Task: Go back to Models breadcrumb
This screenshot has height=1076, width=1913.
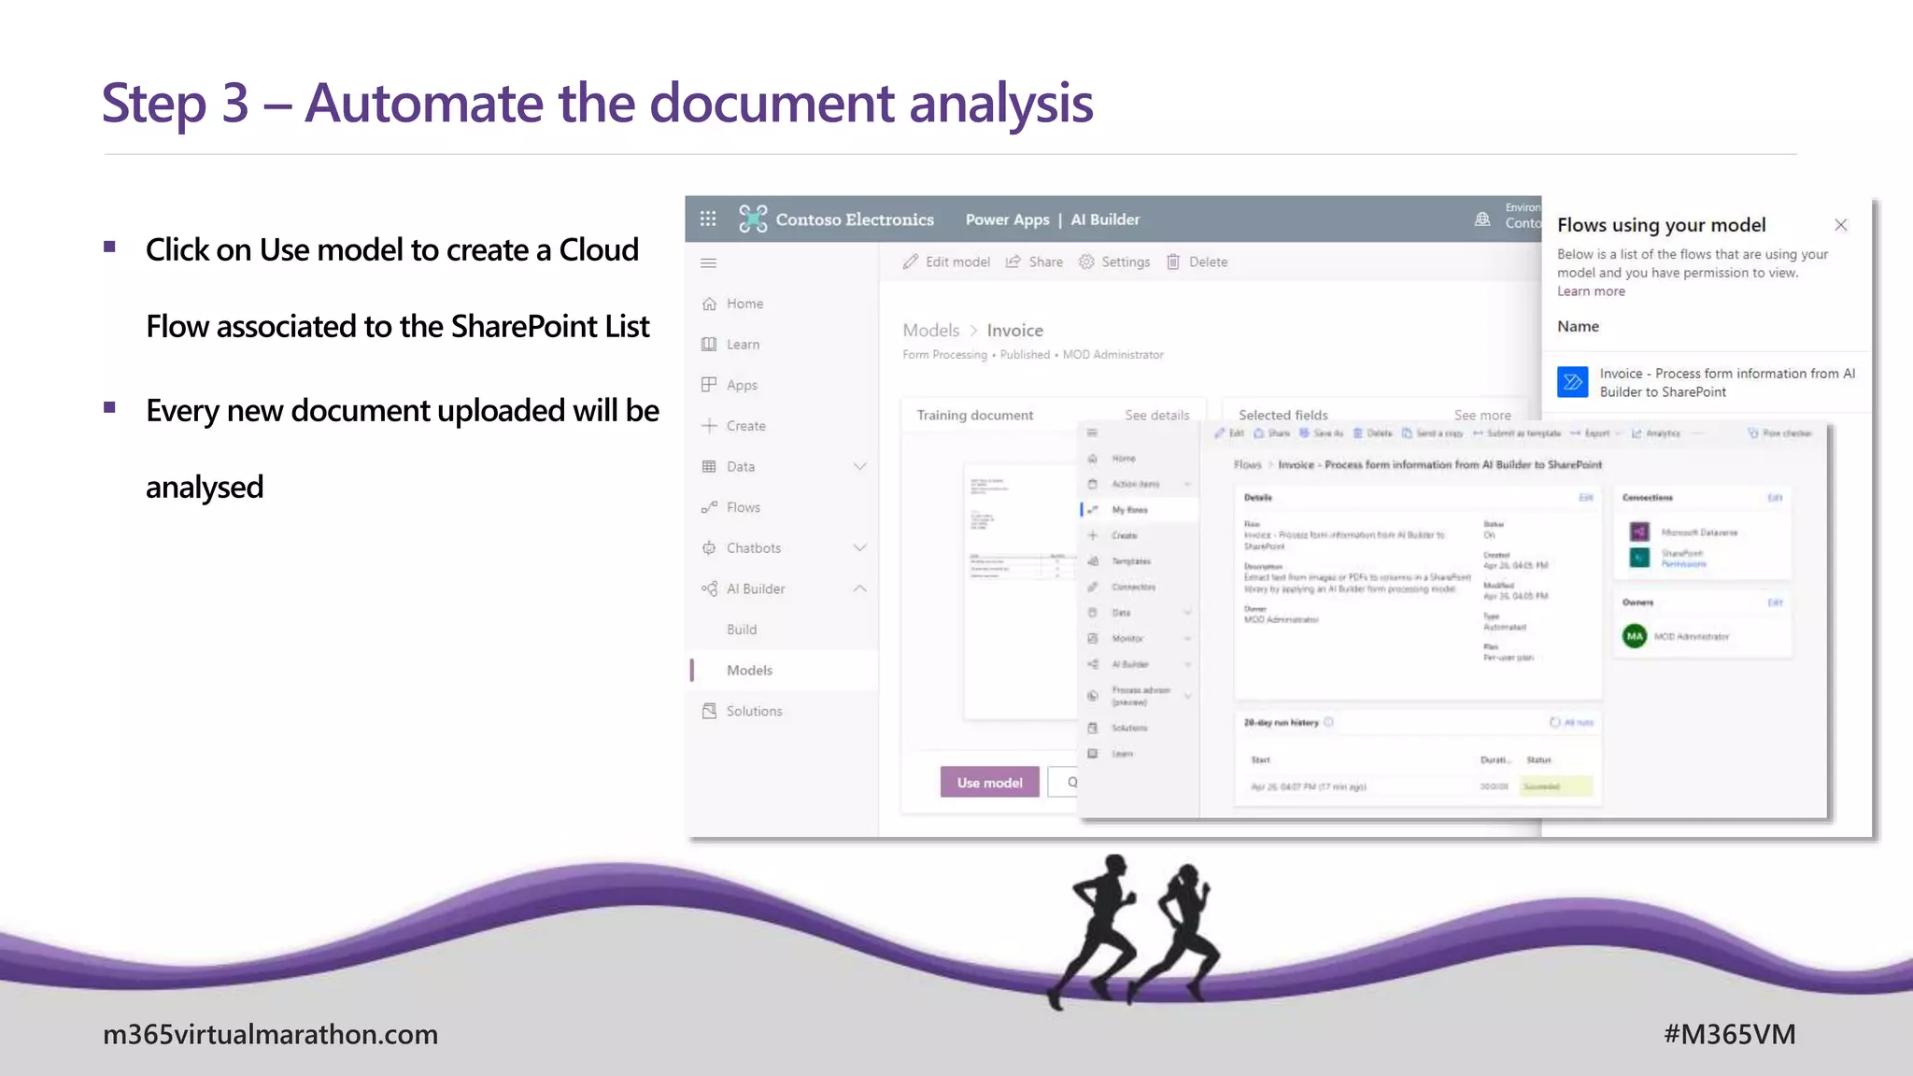Action: point(930,330)
